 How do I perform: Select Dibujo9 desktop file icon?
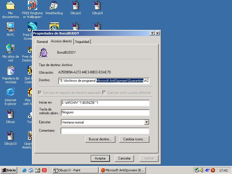(x=97, y=8)
